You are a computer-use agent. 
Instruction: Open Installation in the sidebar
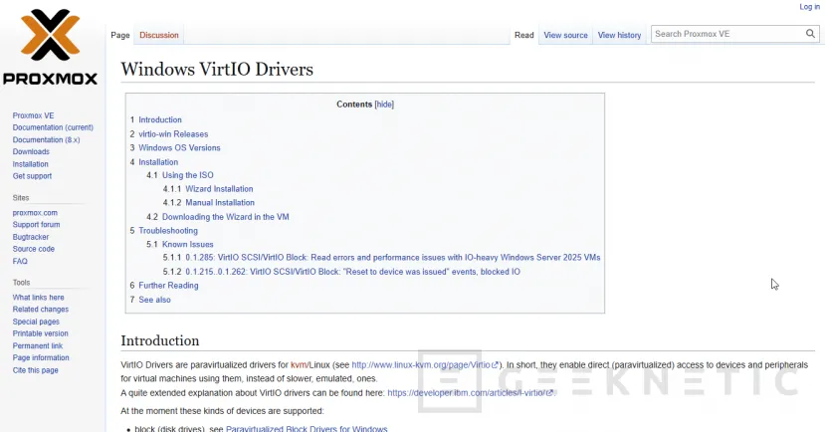coord(31,163)
